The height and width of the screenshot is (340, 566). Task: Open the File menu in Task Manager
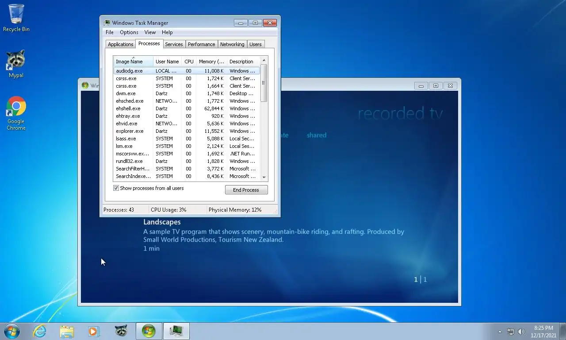tap(109, 32)
